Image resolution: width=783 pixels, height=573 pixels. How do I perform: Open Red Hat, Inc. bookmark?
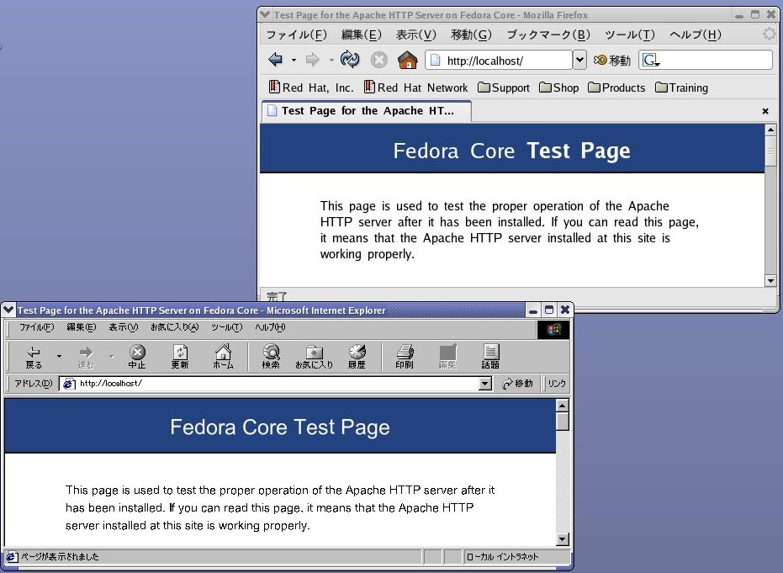coord(310,88)
